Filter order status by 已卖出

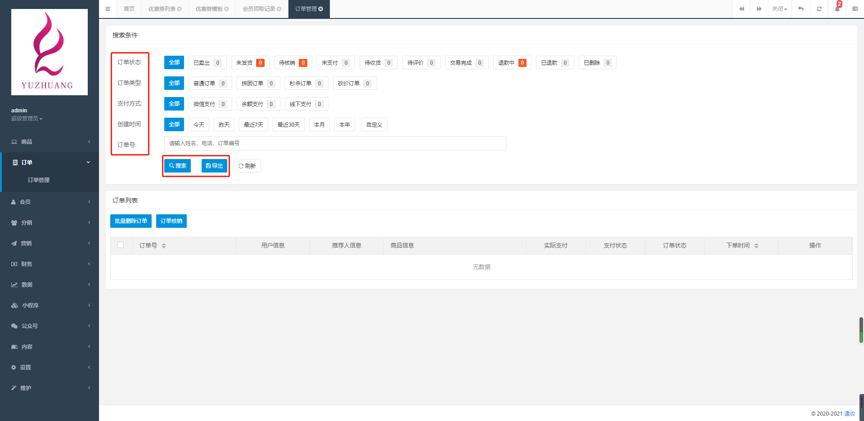click(x=207, y=63)
